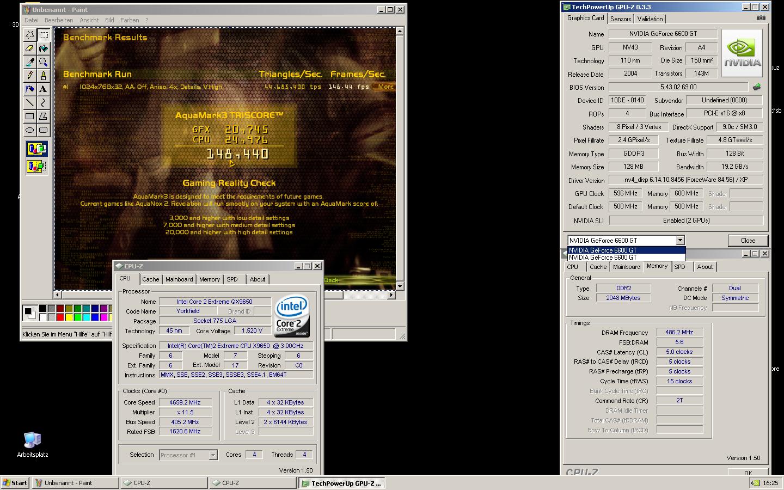Viewport: 784px width, 490px height.
Task: Choose the second, non-highlighted GeForce 6600 GT entry
Action: (626, 258)
